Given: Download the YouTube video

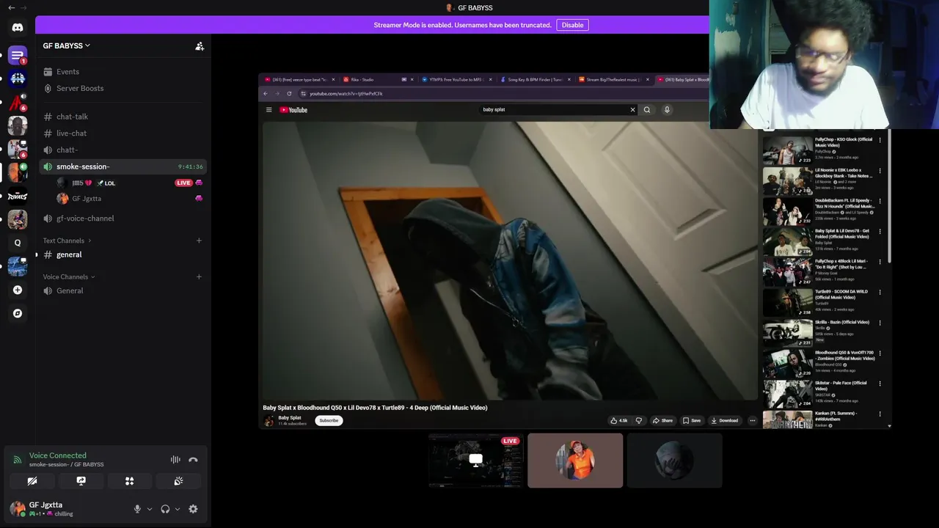Looking at the screenshot, I should 725,420.
